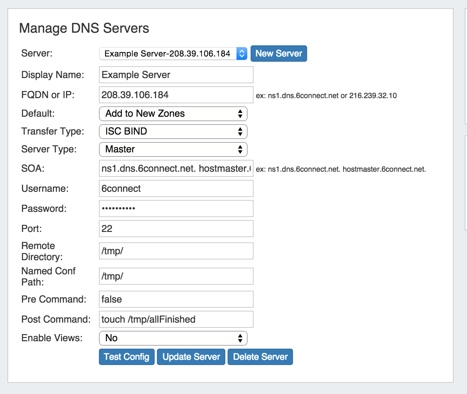
Task: Click the Display Name text field
Action: 176,75
